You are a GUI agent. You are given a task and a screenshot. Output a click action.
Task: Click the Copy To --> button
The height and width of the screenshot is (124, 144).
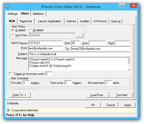(x=20, y=95)
